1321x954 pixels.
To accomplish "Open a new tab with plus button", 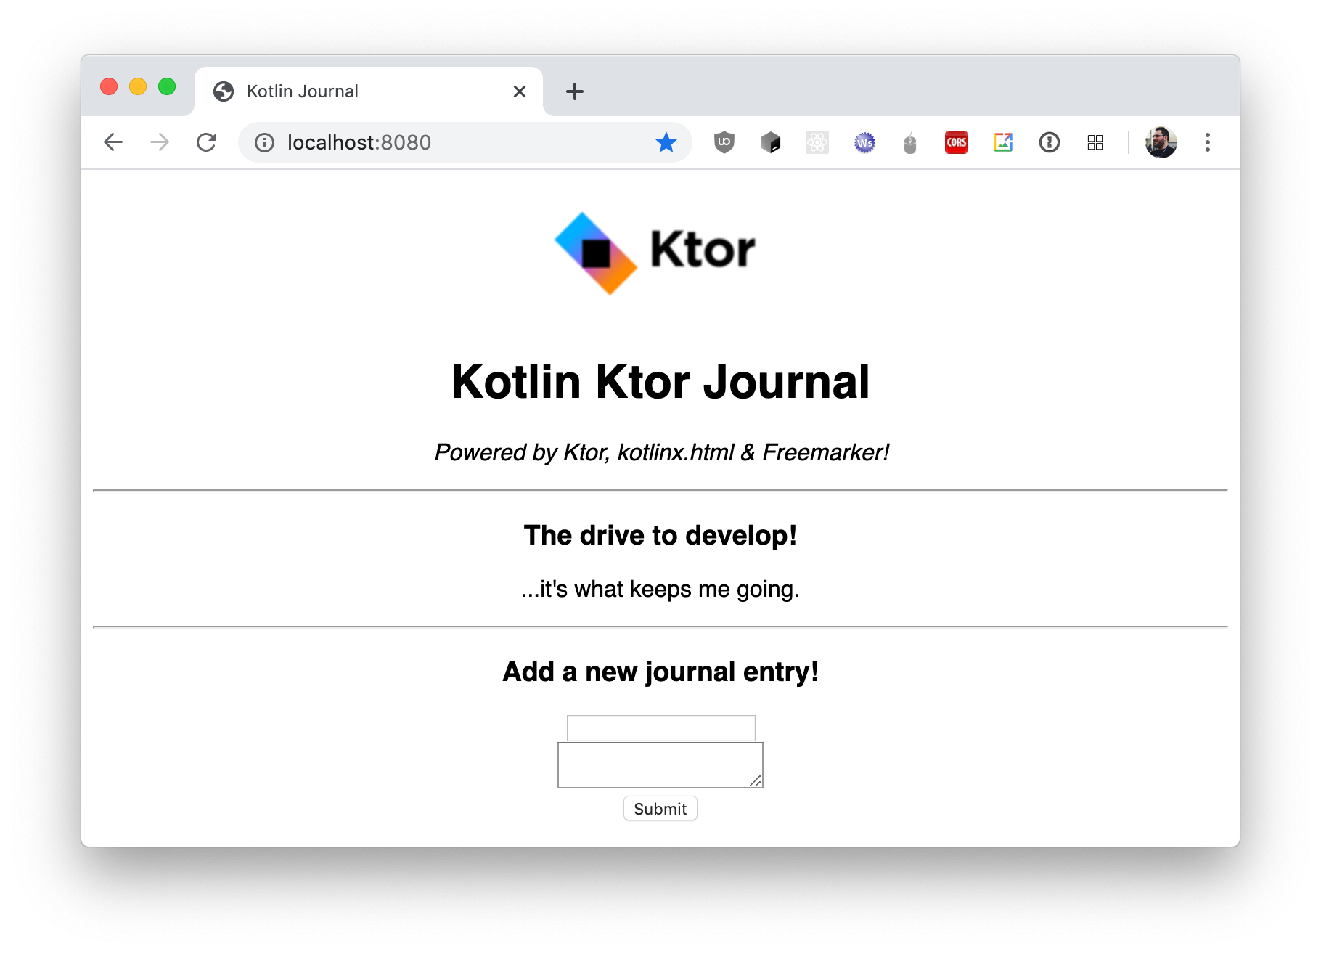I will coord(575,91).
